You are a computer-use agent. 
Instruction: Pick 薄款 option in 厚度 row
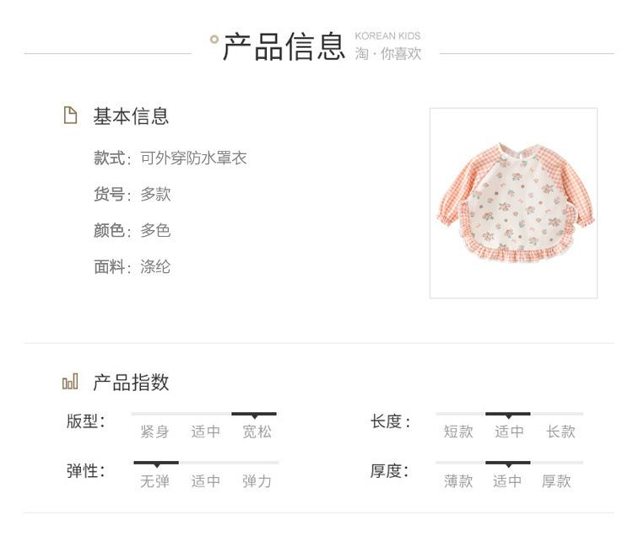click(x=458, y=481)
